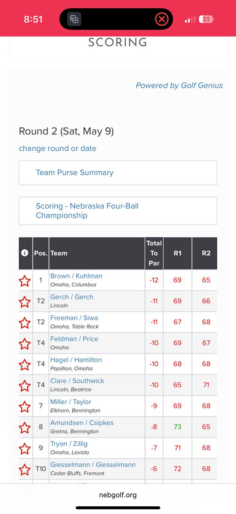This screenshot has height=514, width=236.
Task: Tap the nebgolf.org address bar
Action: (x=118, y=495)
